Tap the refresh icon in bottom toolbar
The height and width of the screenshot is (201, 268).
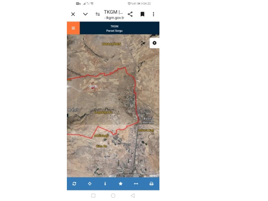[x=74, y=184]
